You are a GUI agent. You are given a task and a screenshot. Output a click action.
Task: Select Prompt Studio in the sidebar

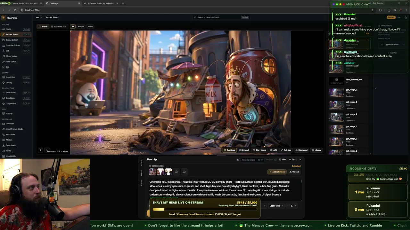[x=16, y=34]
